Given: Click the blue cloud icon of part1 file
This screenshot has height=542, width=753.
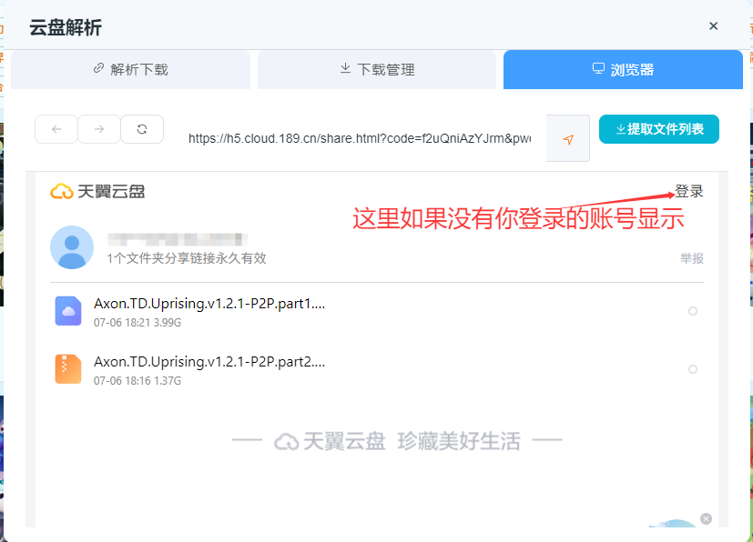Looking at the screenshot, I should (68, 311).
